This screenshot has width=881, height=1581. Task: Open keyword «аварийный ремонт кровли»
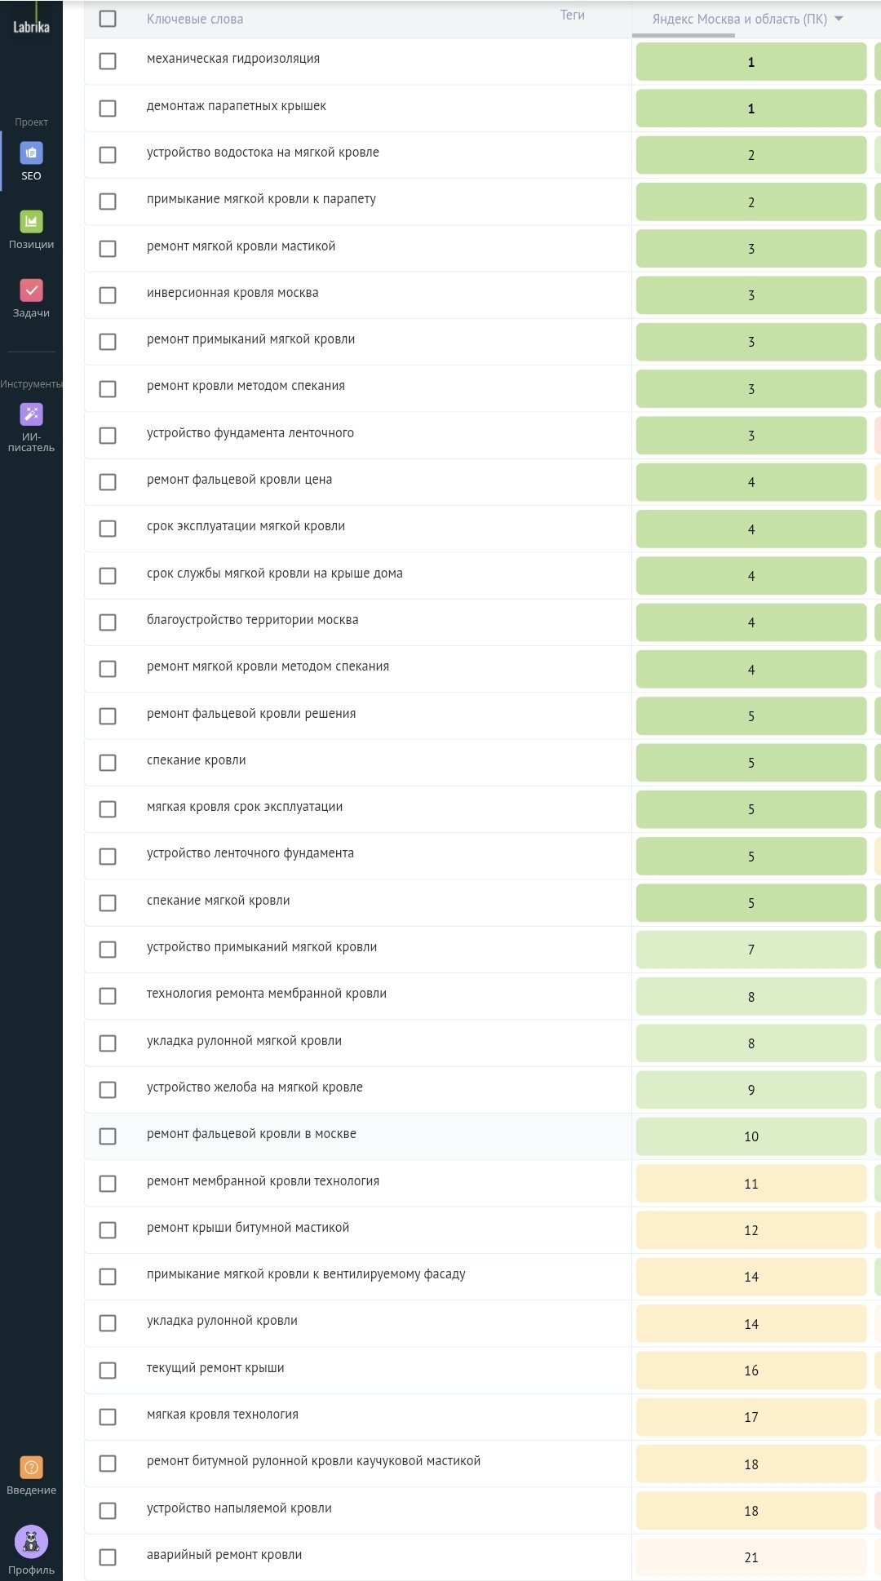coord(224,1555)
